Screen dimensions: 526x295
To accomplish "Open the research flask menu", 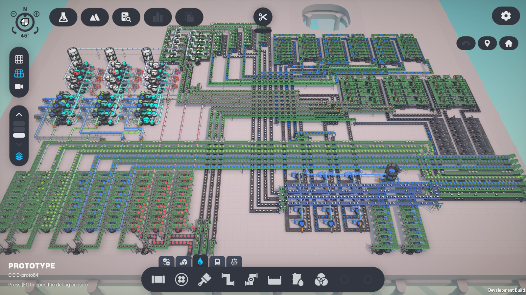I will pos(63,17).
